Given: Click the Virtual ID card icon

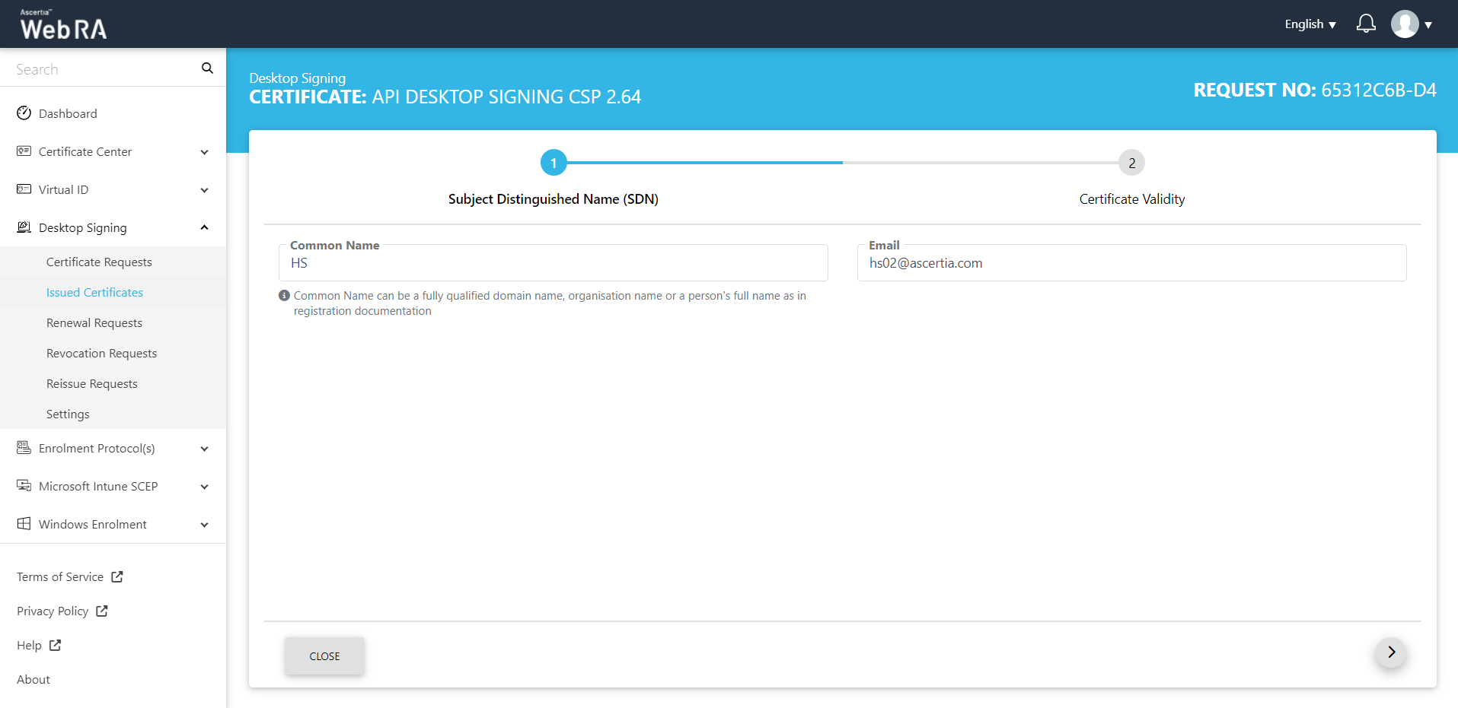Looking at the screenshot, I should coord(24,189).
